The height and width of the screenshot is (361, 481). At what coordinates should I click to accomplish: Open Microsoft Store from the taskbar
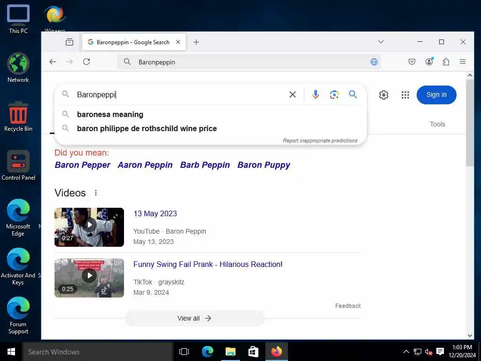click(253, 352)
